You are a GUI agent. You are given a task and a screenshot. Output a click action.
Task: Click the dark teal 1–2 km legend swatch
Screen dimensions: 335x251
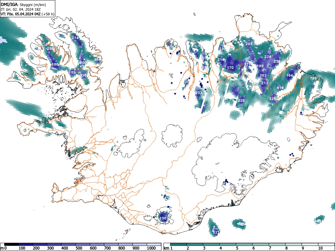(x=179, y=244)
